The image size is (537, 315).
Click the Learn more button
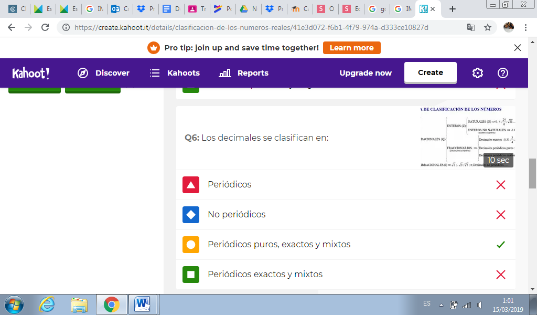(x=351, y=48)
